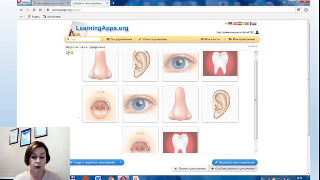320x180 pixels.
Task: Select 'Личное приложение' toggle
Action: click(190, 169)
